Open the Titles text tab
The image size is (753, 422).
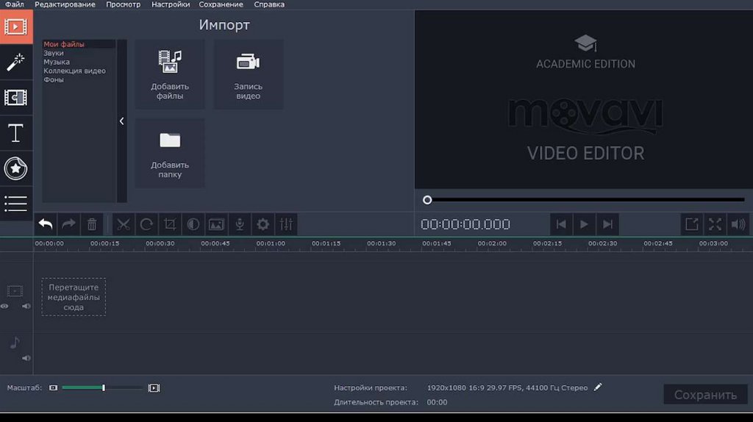click(x=16, y=133)
